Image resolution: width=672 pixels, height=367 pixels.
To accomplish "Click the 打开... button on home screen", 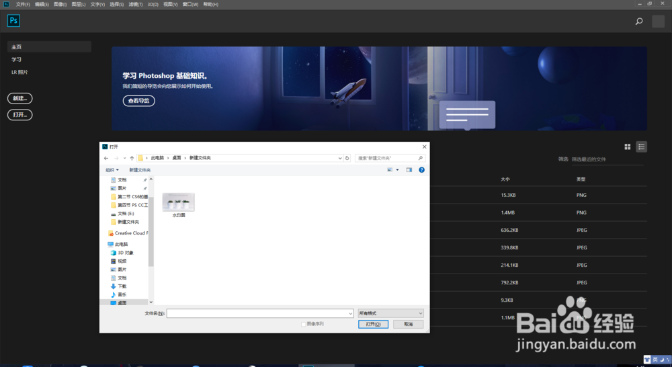I will [19, 115].
